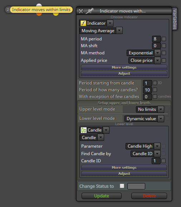Click the MA shift value field
The image size is (181, 207).
[x=156, y=46]
